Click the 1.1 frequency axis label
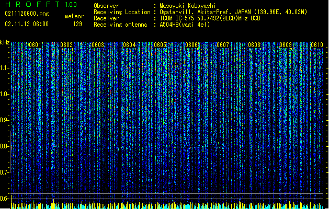Viewport: 329px width, 209px height. pyautogui.click(x=5, y=68)
